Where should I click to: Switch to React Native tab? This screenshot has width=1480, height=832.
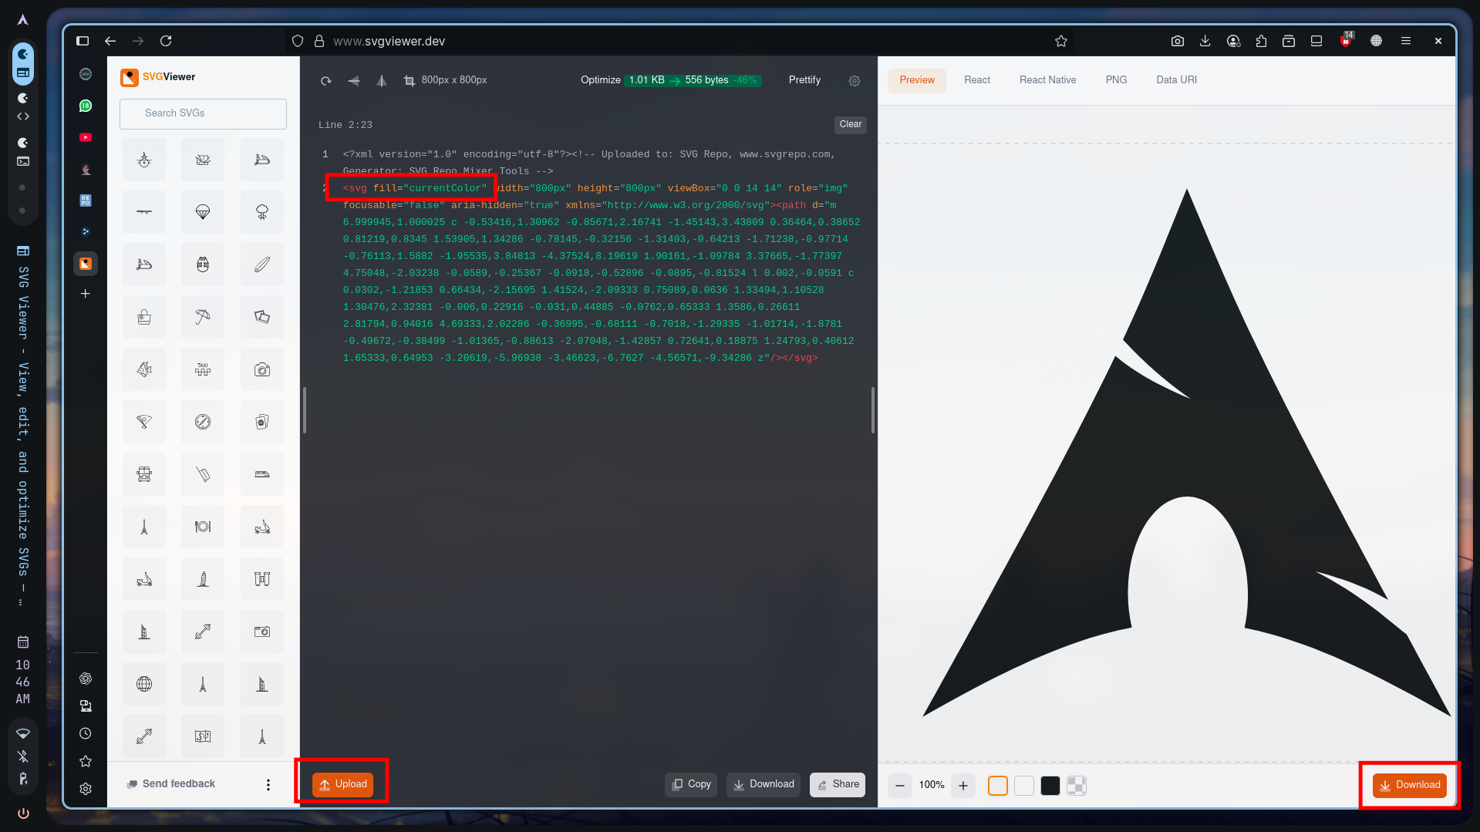[x=1047, y=80]
